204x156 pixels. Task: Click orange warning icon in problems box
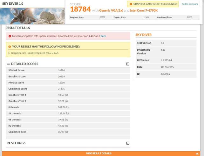pyautogui.click(x=10, y=47)
